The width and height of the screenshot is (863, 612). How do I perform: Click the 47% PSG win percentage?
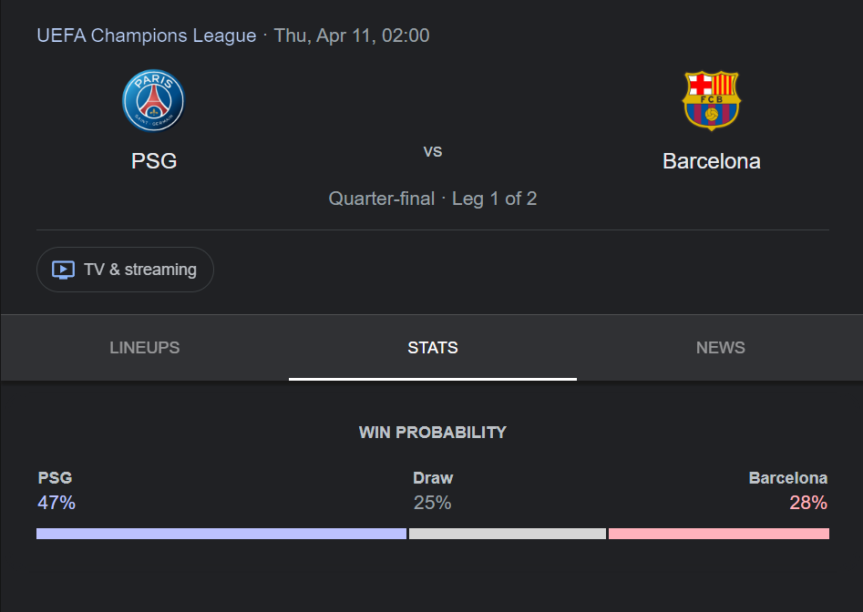(x=57, y=503)
